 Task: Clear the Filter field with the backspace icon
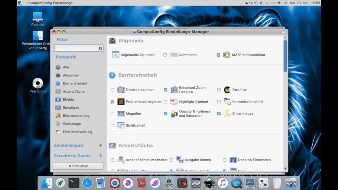(x=100, y=48)
